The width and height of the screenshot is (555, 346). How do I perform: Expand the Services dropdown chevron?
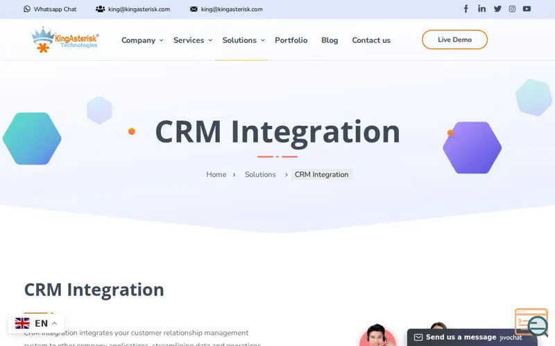coord(210,40)
